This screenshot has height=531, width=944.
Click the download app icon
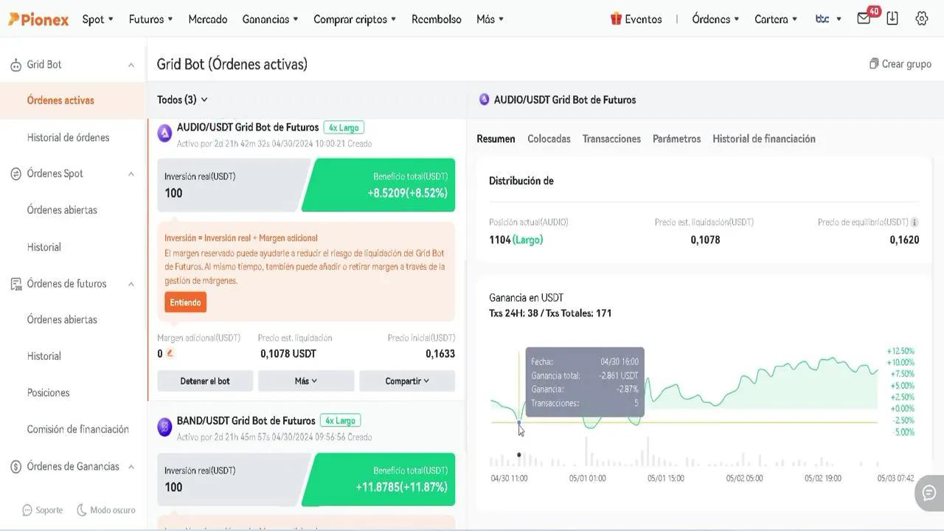tap(892, 19)
